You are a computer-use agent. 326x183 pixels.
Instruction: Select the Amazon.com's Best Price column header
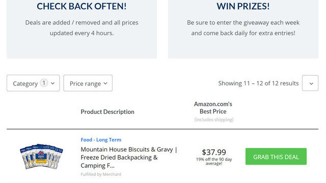213,108
